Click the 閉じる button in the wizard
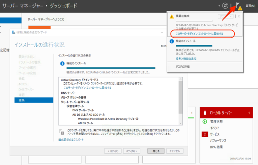 (156, 151)
